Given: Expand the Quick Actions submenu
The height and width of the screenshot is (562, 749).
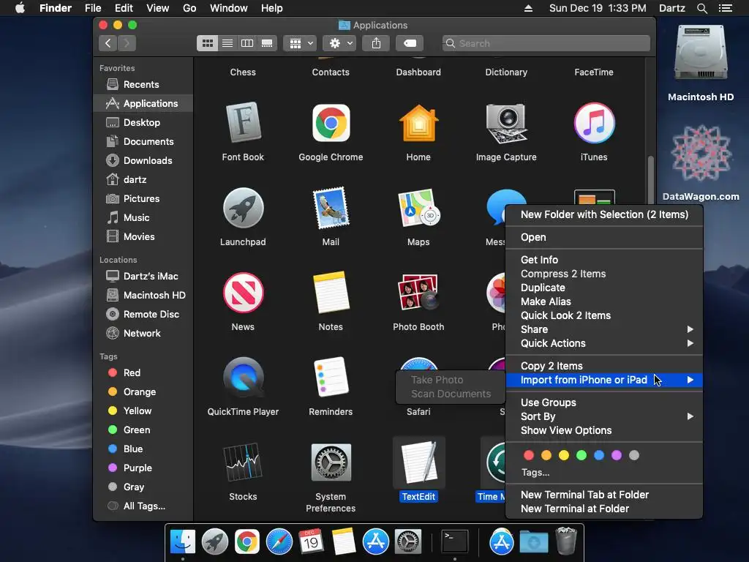Looking at the screenshot, I should point(604,343).
